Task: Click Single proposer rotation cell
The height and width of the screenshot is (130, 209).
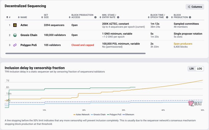Action: (188, 34)
